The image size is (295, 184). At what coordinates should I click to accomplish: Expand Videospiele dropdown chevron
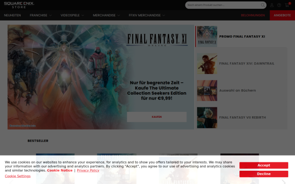(83, 15)
